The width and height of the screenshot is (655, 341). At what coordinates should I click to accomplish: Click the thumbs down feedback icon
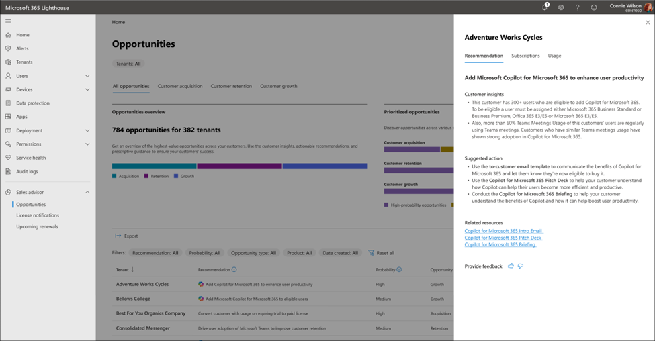[x=521, y=266]
